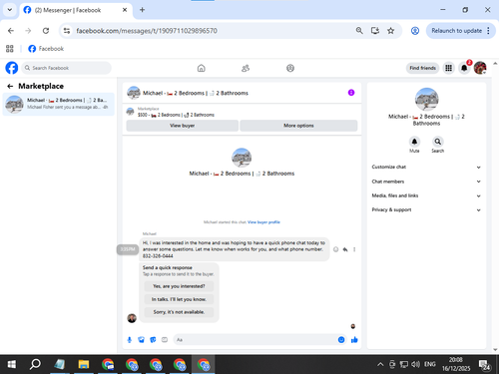Click Find friends button
Screen dimensions: 499x374
[x=422, y=68]
